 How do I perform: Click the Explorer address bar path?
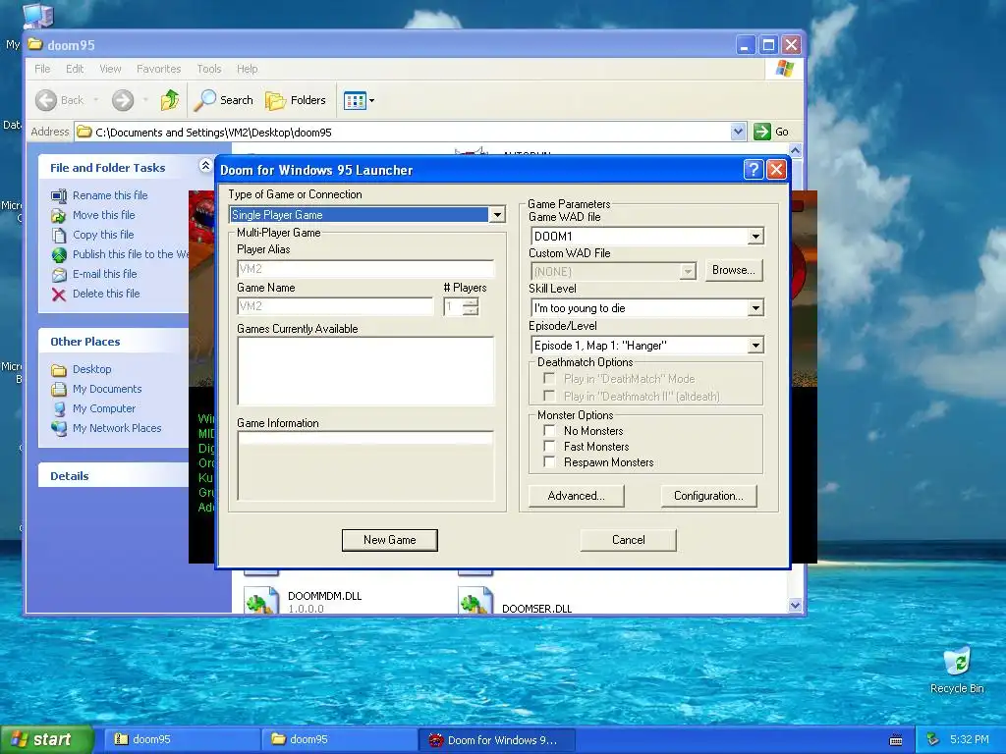coord(213,133)
